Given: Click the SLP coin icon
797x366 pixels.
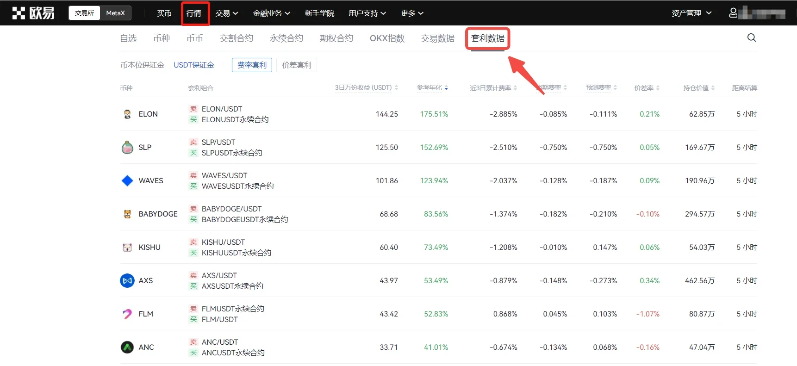Looking at the screenshot, I should coord(127,148).
